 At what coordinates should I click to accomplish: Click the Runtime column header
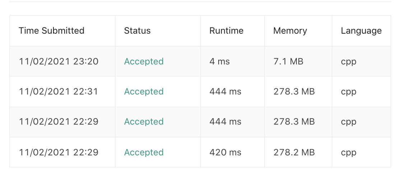click(x=226, y=31)
